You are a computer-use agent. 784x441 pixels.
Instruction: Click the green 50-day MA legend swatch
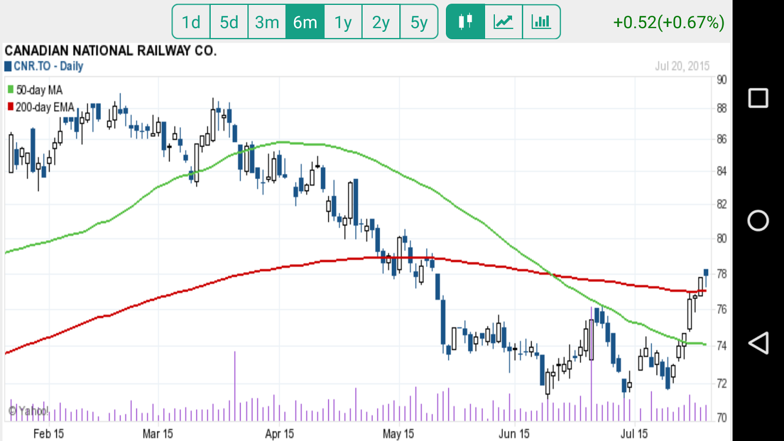(x=11, y=89)
